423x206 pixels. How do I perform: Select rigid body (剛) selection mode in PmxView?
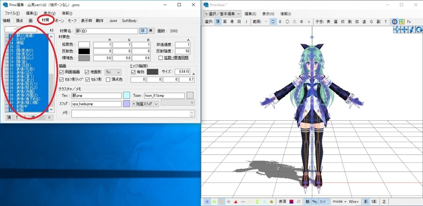click(x=239, y=21)
